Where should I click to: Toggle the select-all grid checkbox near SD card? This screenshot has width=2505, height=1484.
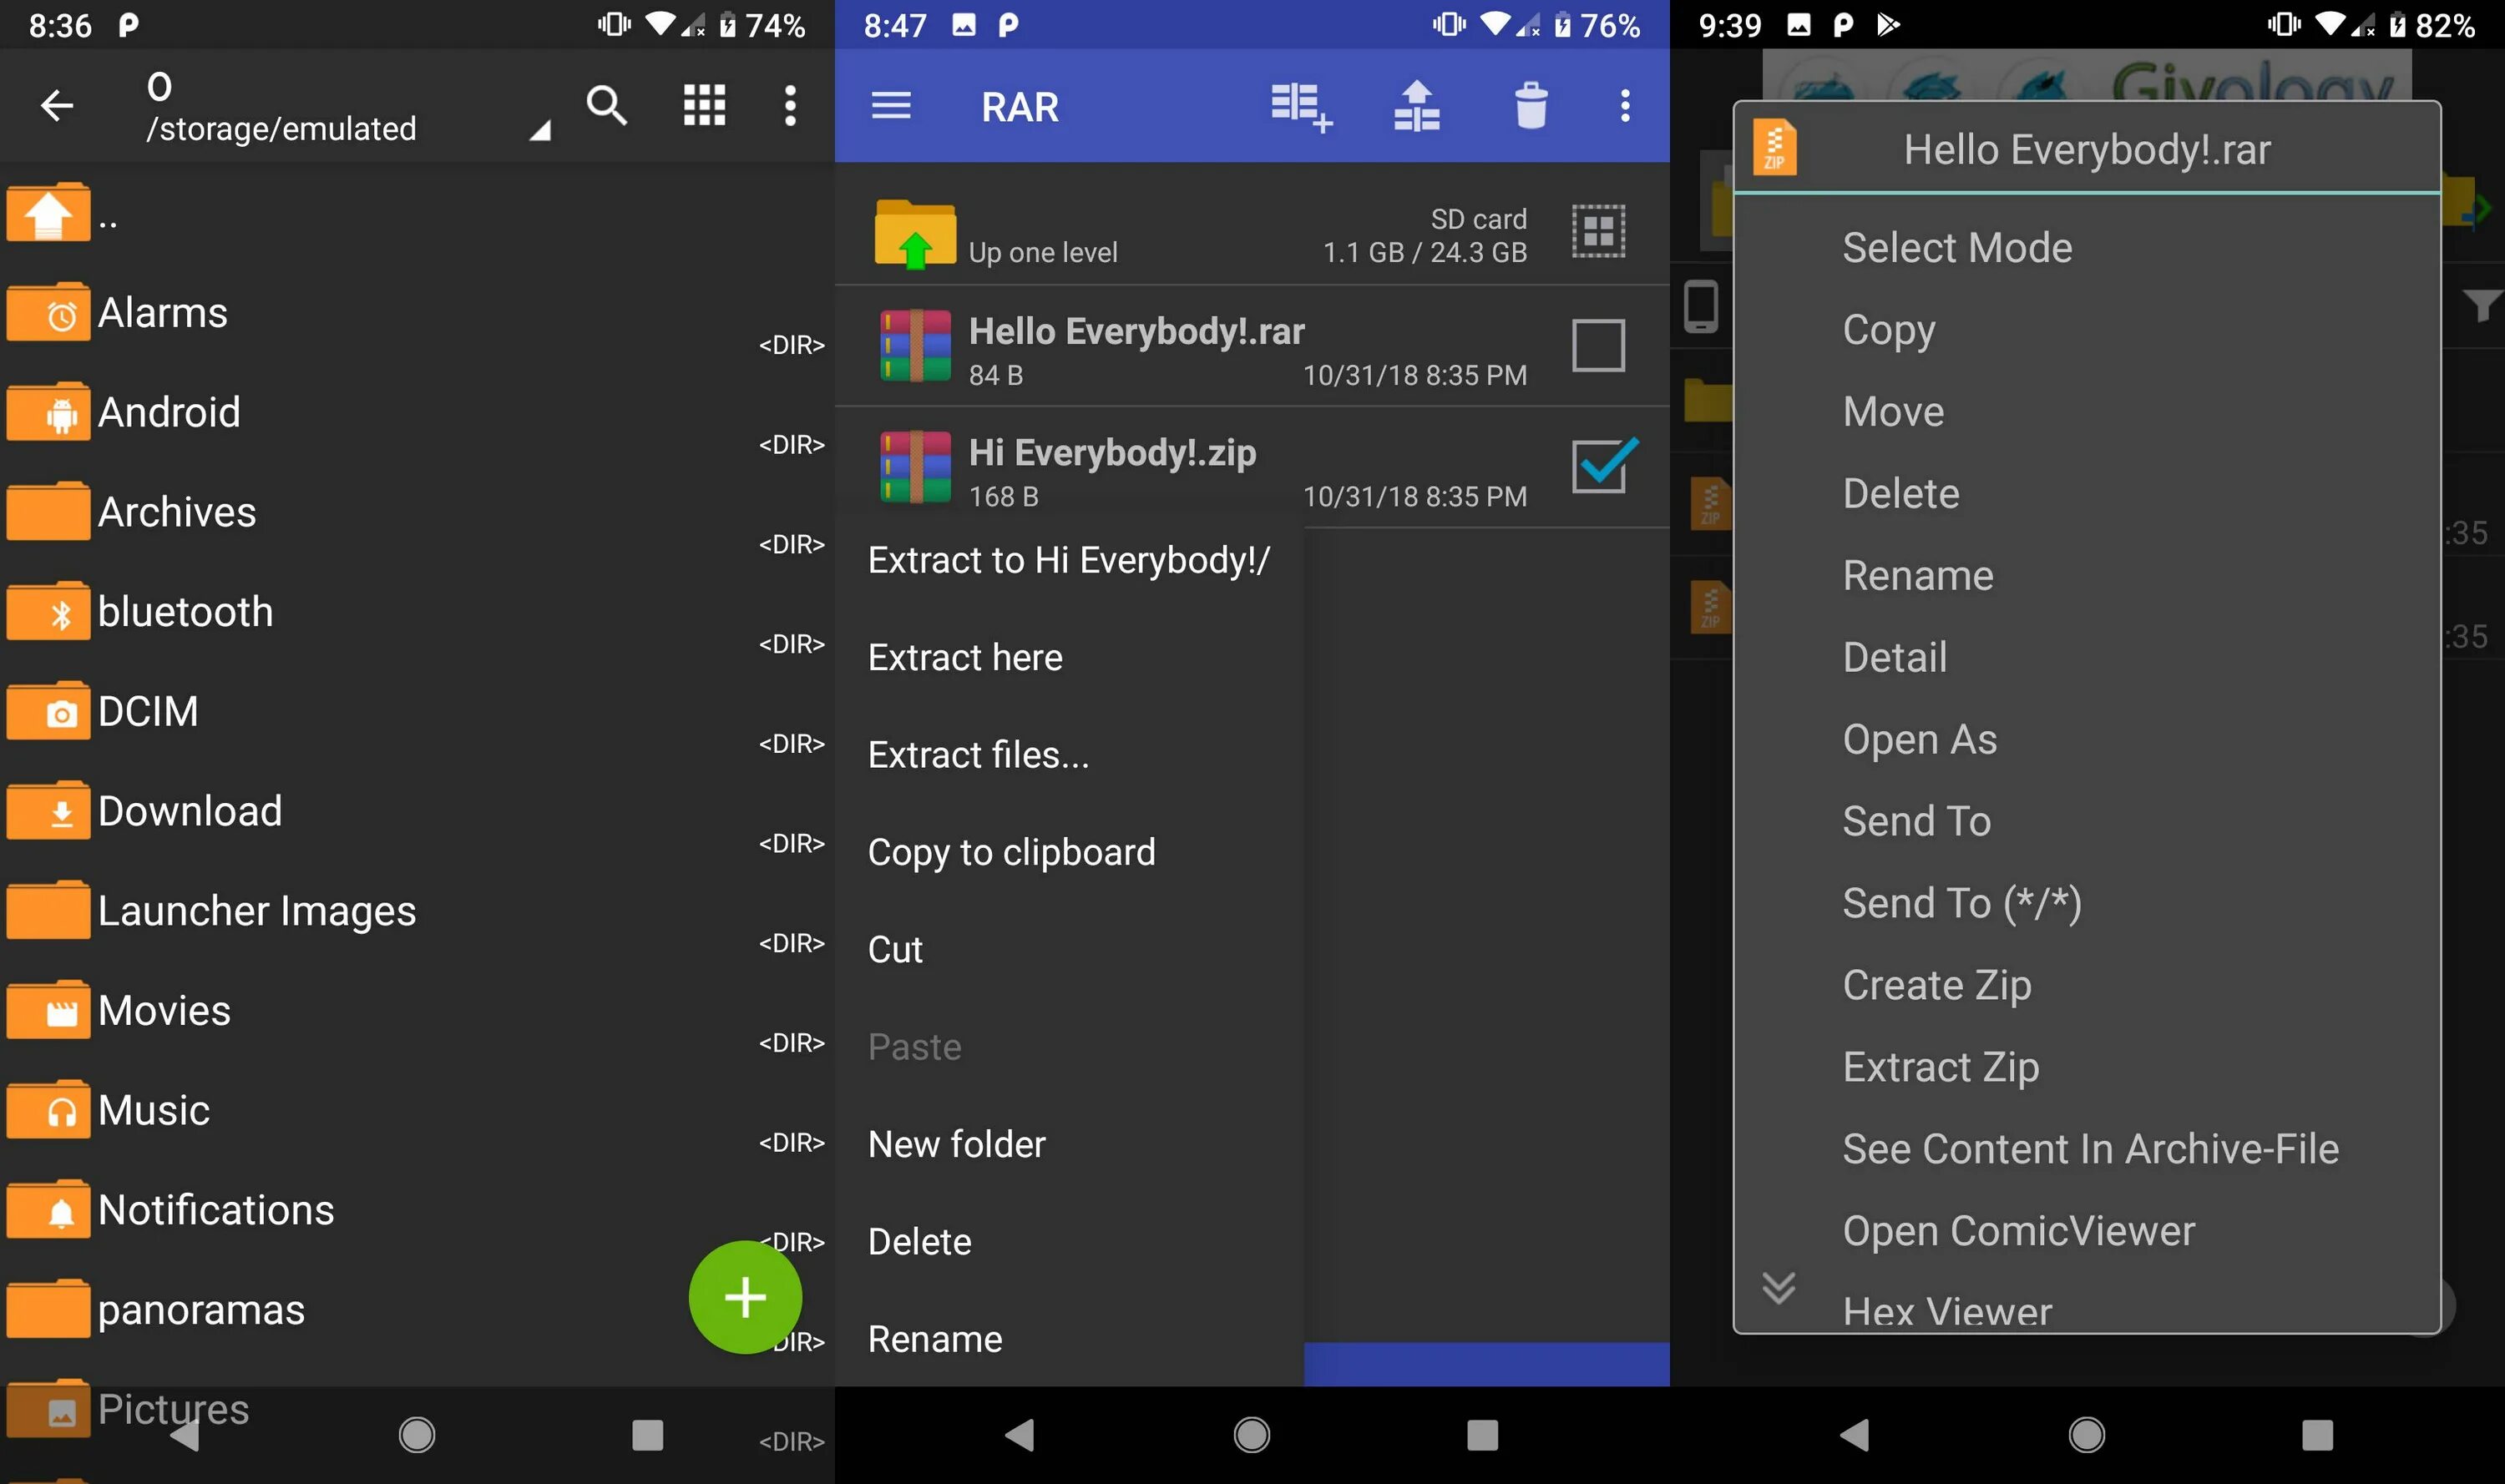[x=1597, y=232]
